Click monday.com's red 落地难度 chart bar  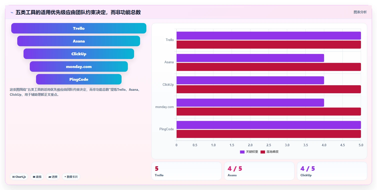pos(269,111)
